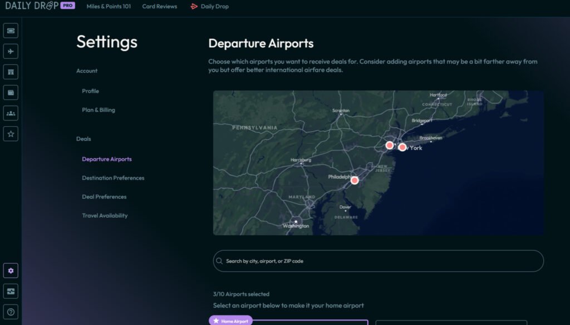Click the hotel building sidebar icon
Image resolution: width=570 pixels, height=325 pixels.
tap(11, 72)
